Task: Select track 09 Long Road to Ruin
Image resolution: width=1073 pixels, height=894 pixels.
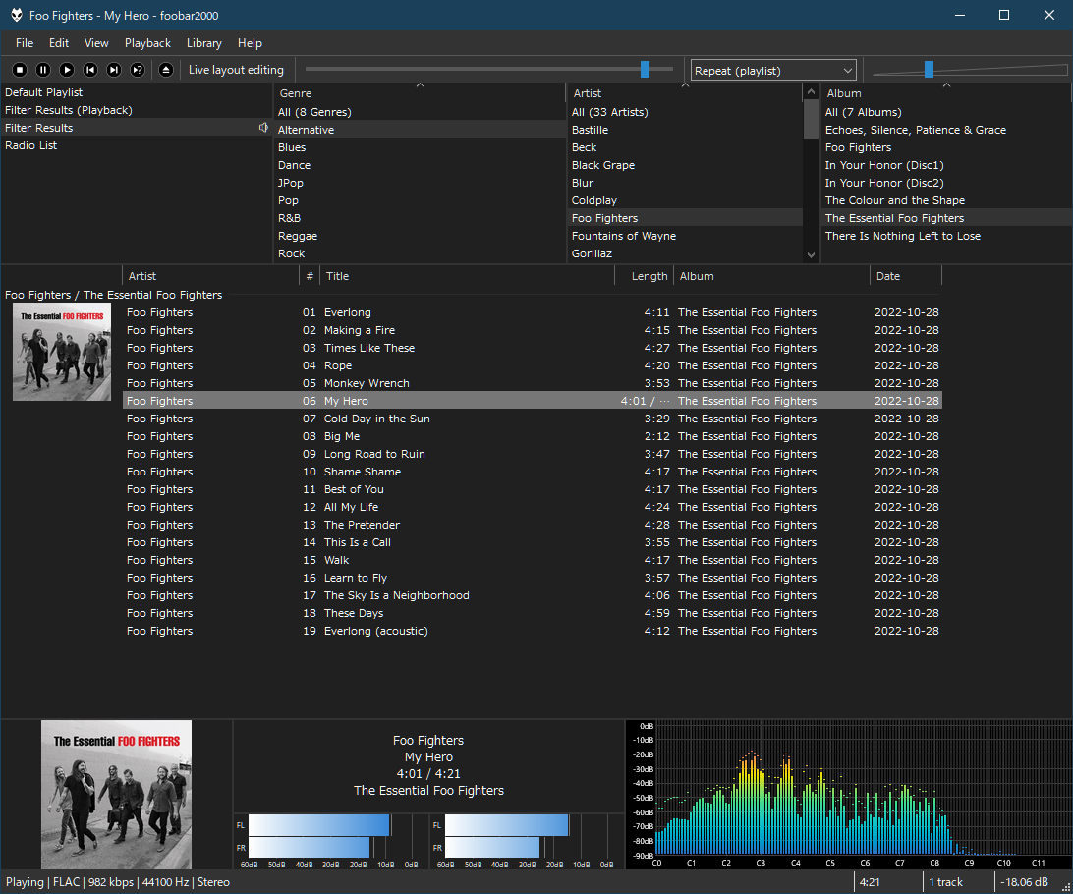Action: coord(533,454)
